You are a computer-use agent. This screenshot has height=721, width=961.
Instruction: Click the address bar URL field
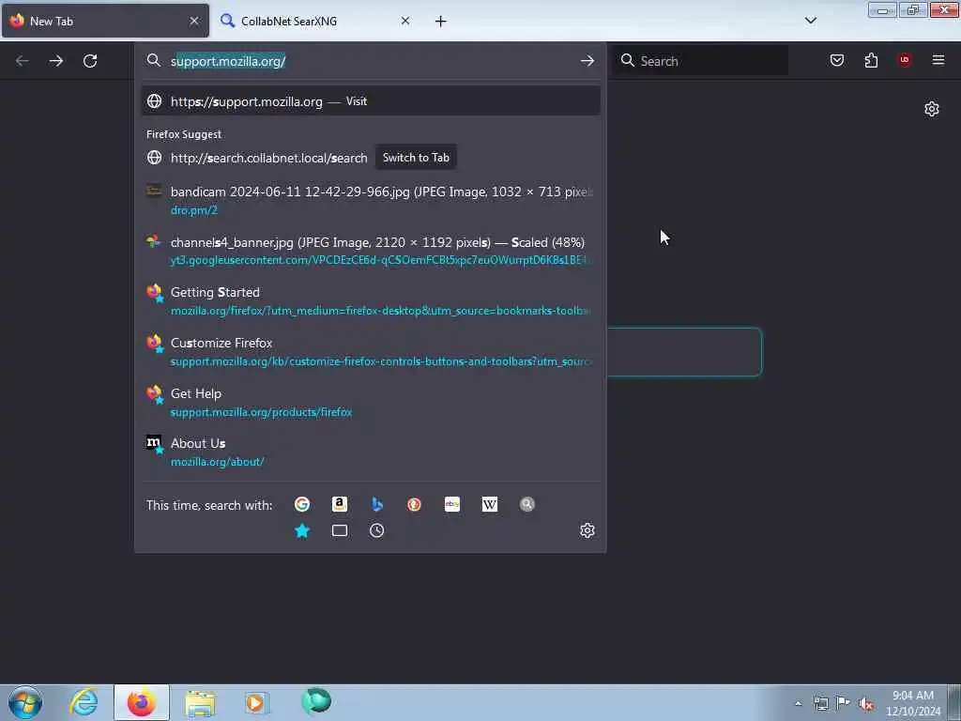[x=371, y=61]
